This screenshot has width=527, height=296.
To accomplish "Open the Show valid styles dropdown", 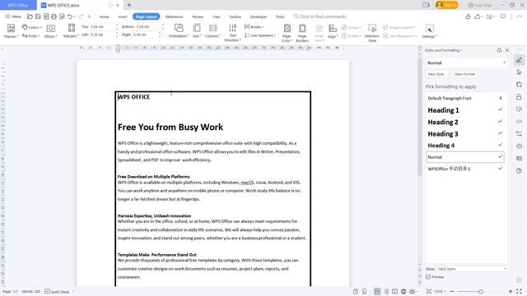I will 472,269.
